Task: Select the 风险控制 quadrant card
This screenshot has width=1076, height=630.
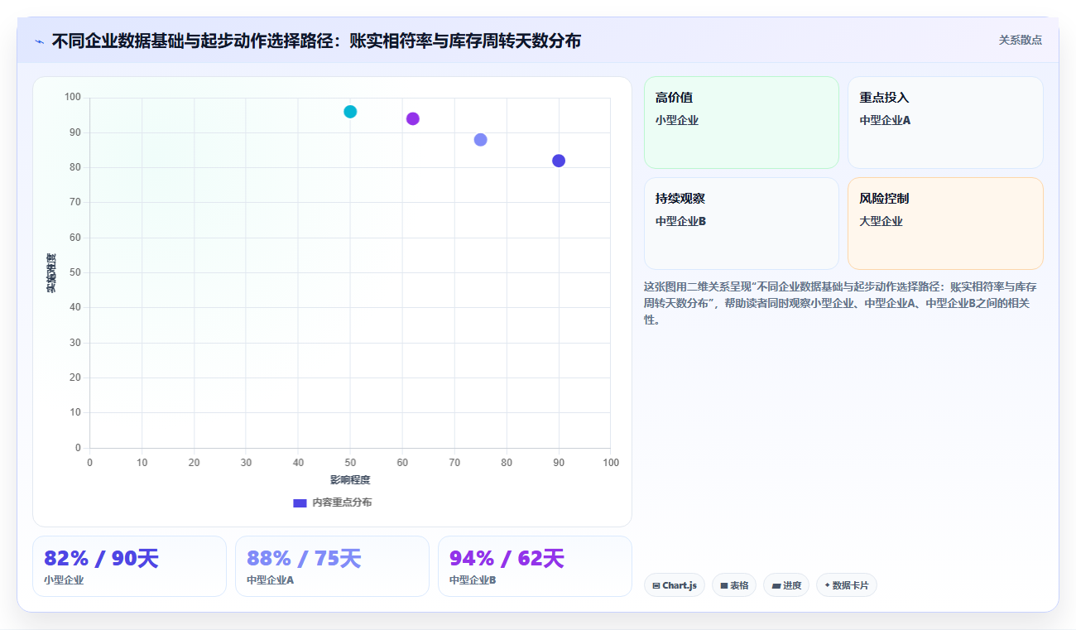Action: tap(945, 224)
